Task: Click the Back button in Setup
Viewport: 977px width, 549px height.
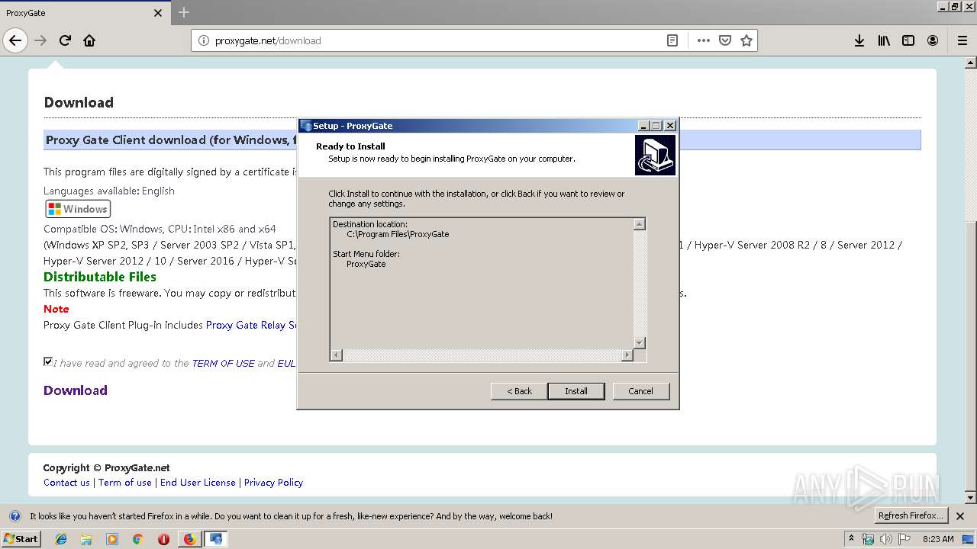Action: [x=519, y=391]
